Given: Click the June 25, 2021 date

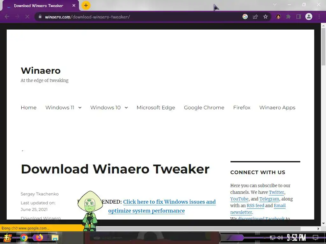Looking at the screenshot, I should (x=34, y=210).
